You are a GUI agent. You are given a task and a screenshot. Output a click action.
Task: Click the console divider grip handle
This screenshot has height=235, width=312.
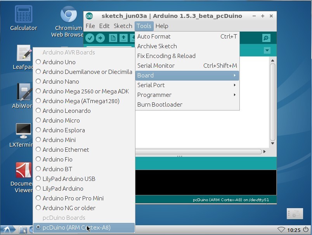[x=180, y=156]
